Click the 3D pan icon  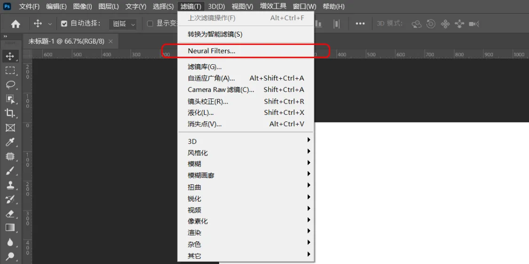[445, 24]
